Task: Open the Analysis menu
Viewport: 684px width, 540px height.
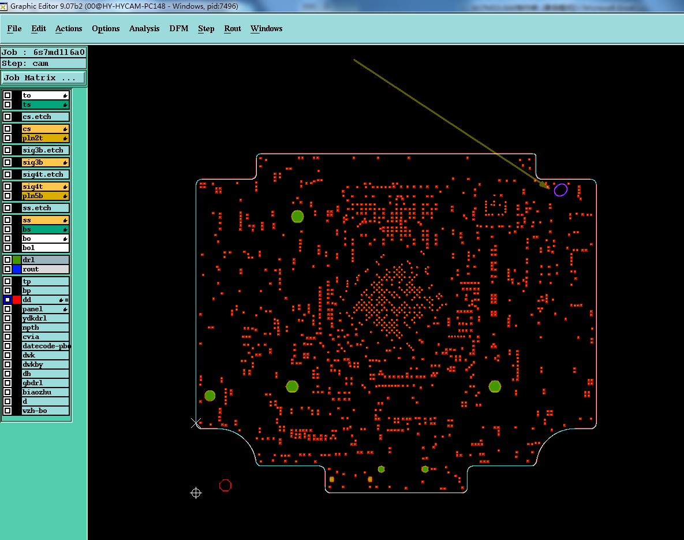Action: coord(144,28)
